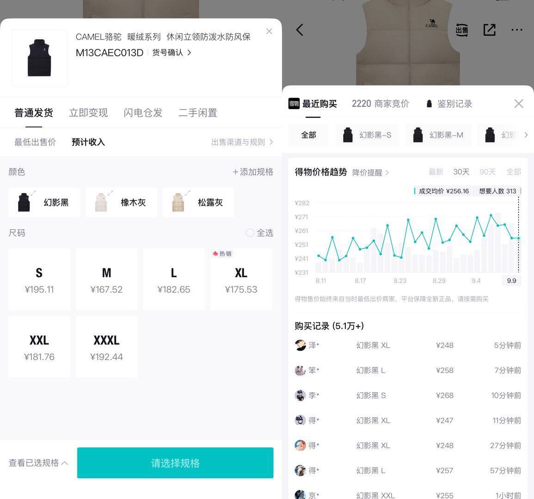Filter records by 幻影黑-M
Screen dimensions: 534x499
pos(438,135)
